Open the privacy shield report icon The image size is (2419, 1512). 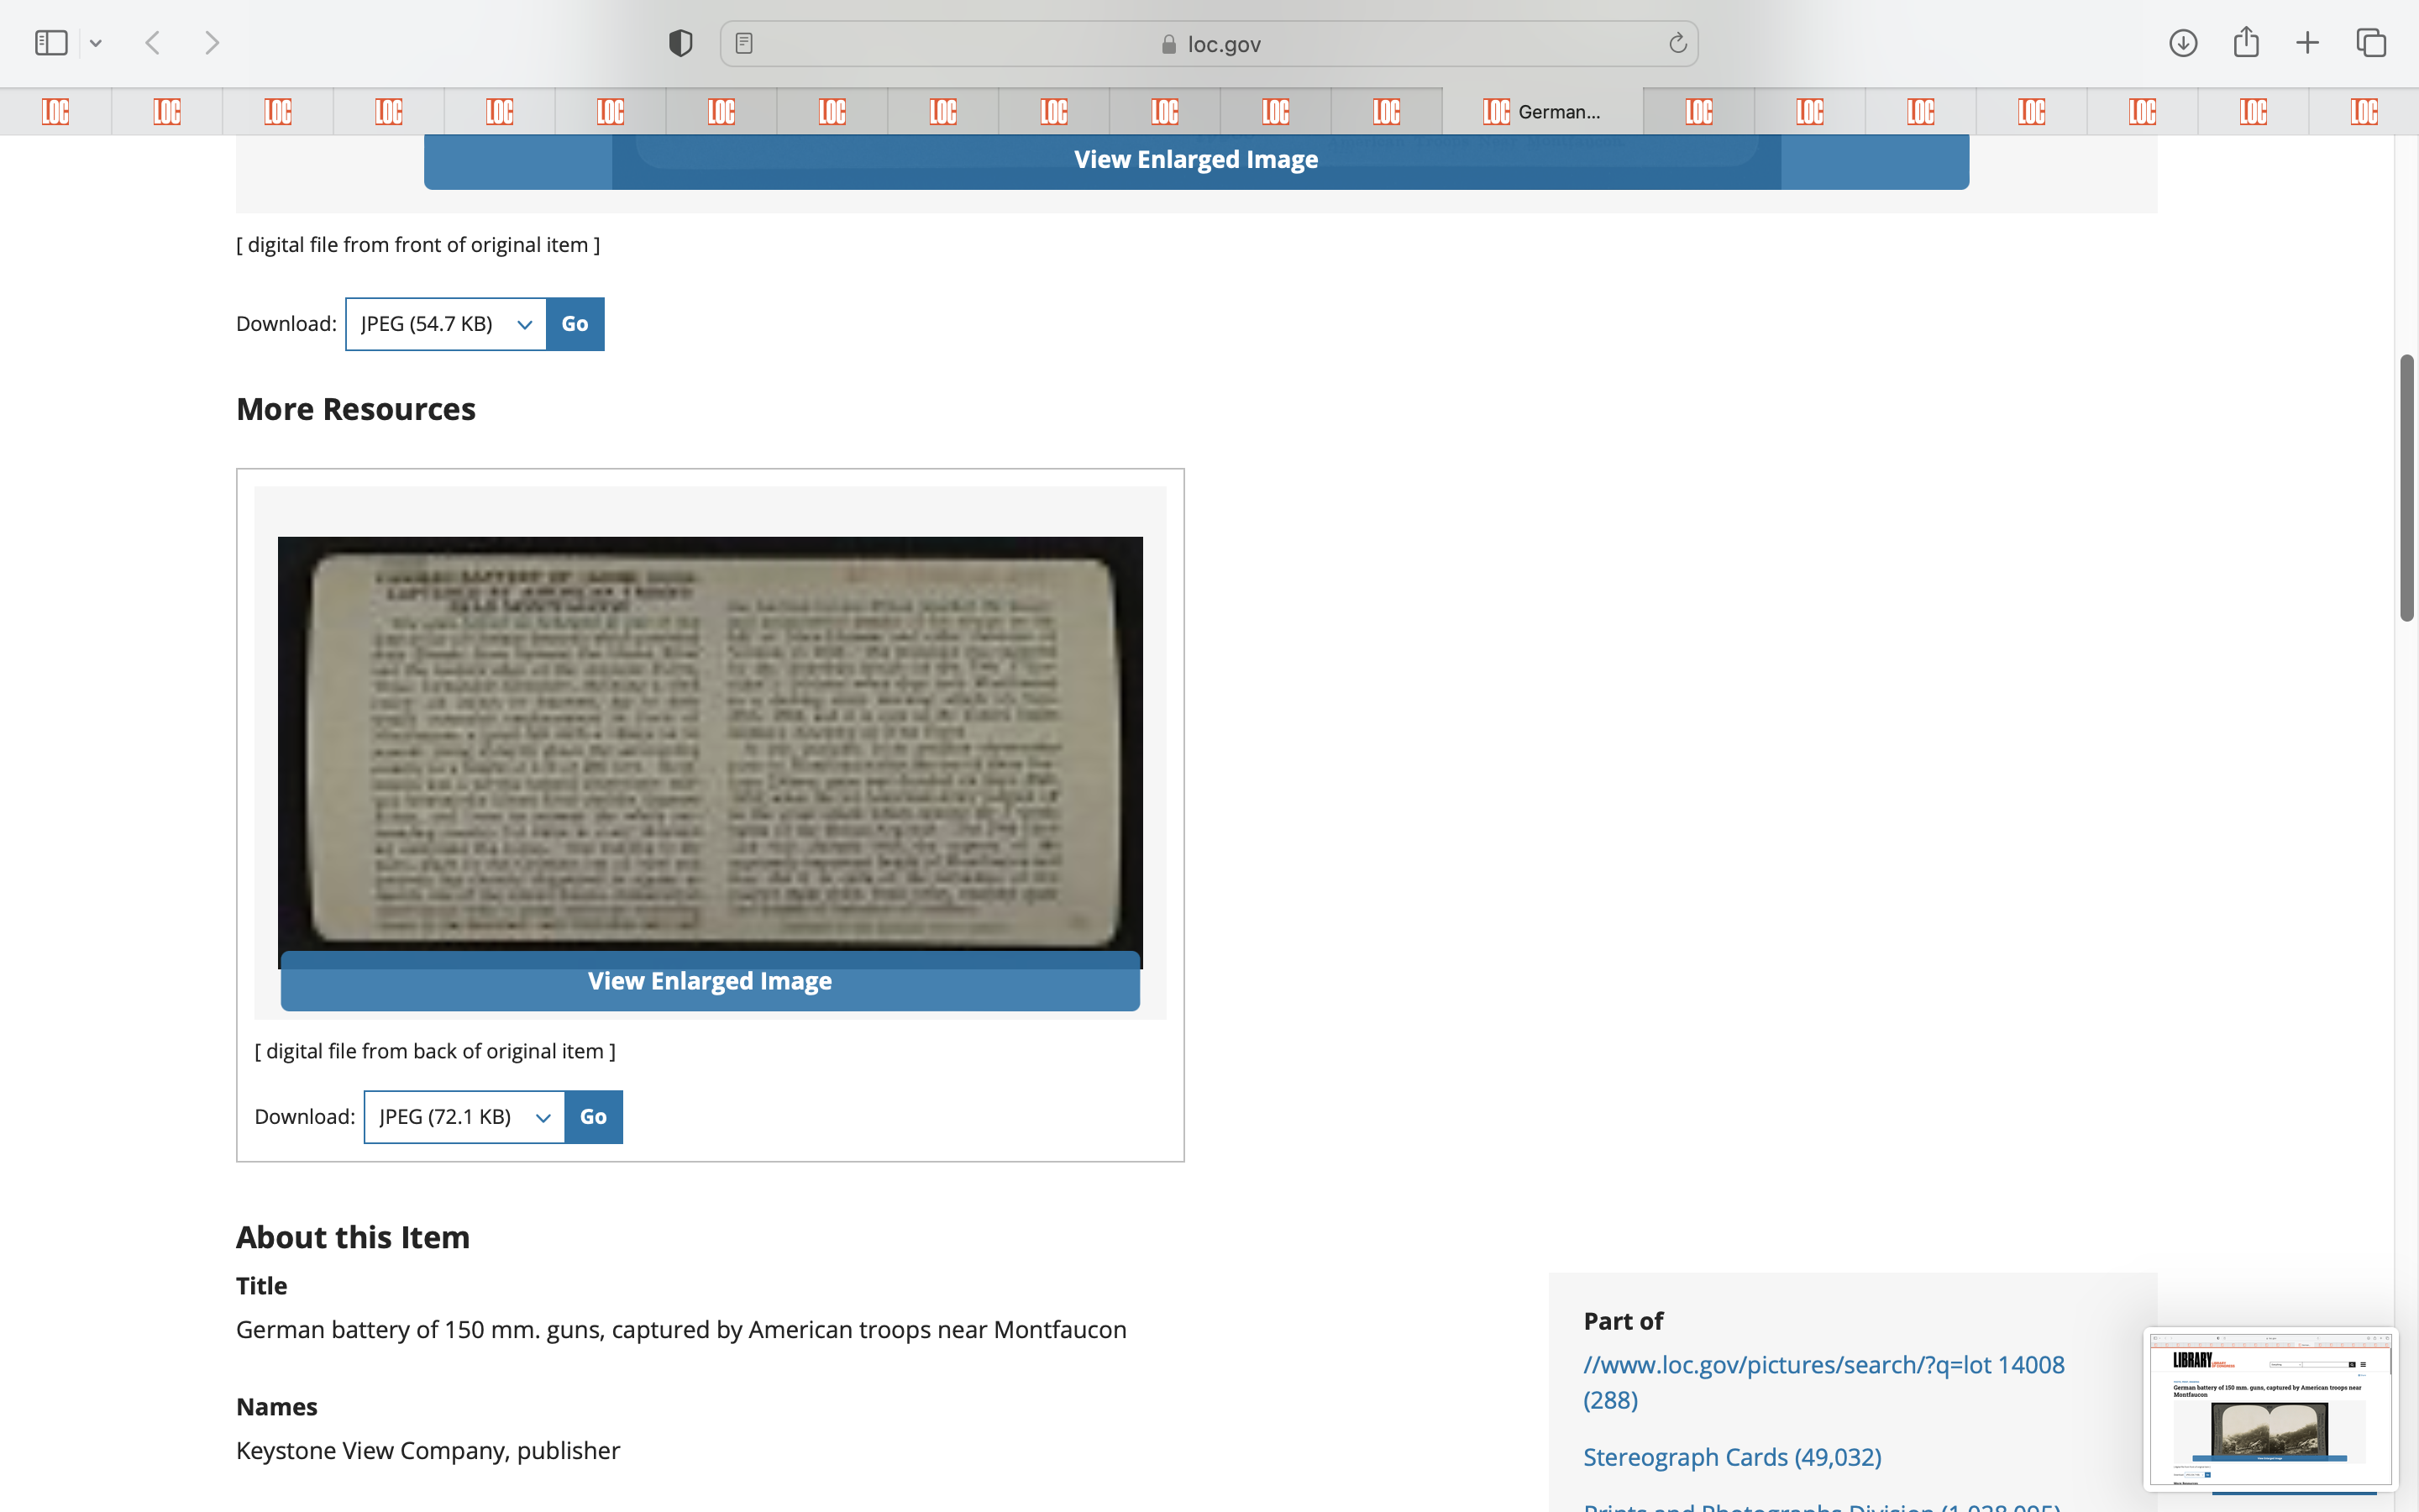(680, 43)
